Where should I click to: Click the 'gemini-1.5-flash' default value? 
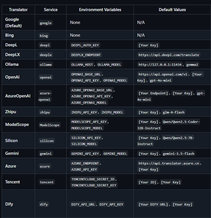tap(179, 154)
